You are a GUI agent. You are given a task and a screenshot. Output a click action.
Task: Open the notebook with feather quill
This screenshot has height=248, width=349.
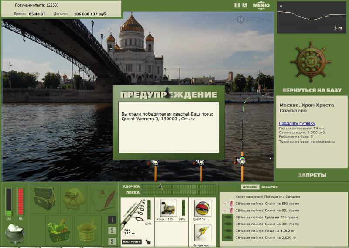point(103,198)
